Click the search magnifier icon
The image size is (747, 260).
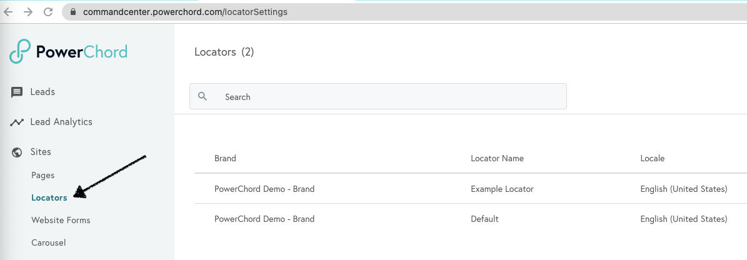click(203, 96)
